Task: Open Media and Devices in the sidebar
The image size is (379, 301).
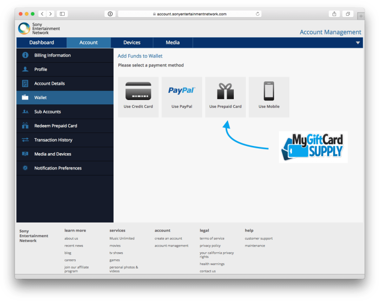Action: [65, 154]
